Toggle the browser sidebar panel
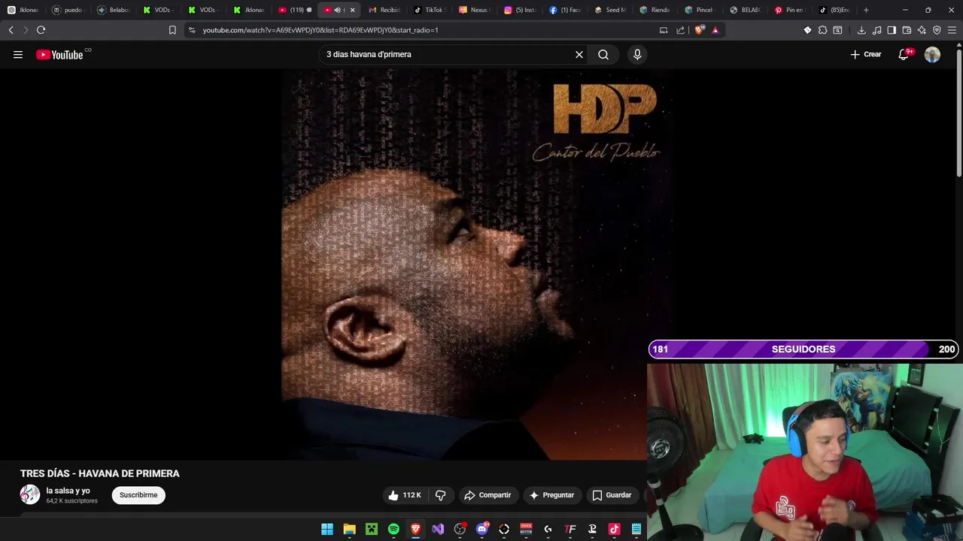This screenshot has height=541, width=963. tap(892, 30)
